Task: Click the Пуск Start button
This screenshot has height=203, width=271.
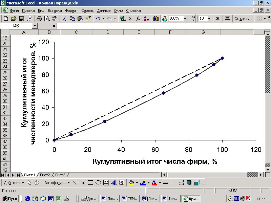Action: pyautogui.click(x=10, y=199)
